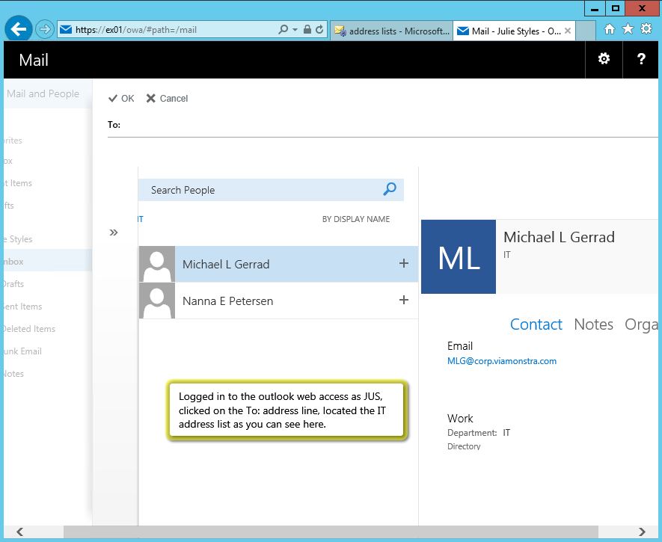662x542 pixels.
Task: Click the horizontal scrollbar at the bottom
Action: (329, 532)
